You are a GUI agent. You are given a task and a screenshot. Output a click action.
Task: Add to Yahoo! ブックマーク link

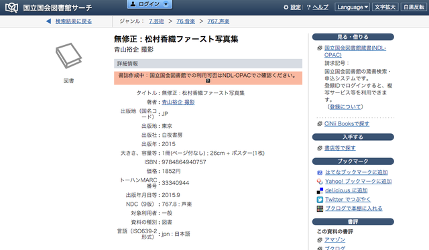click(x=359, y=182)
